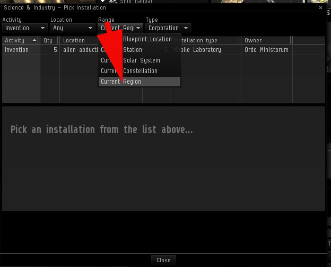The image size is (331, 267).
Task: Open the Activity dropdown set to Invention
Action: click(25, 28)
